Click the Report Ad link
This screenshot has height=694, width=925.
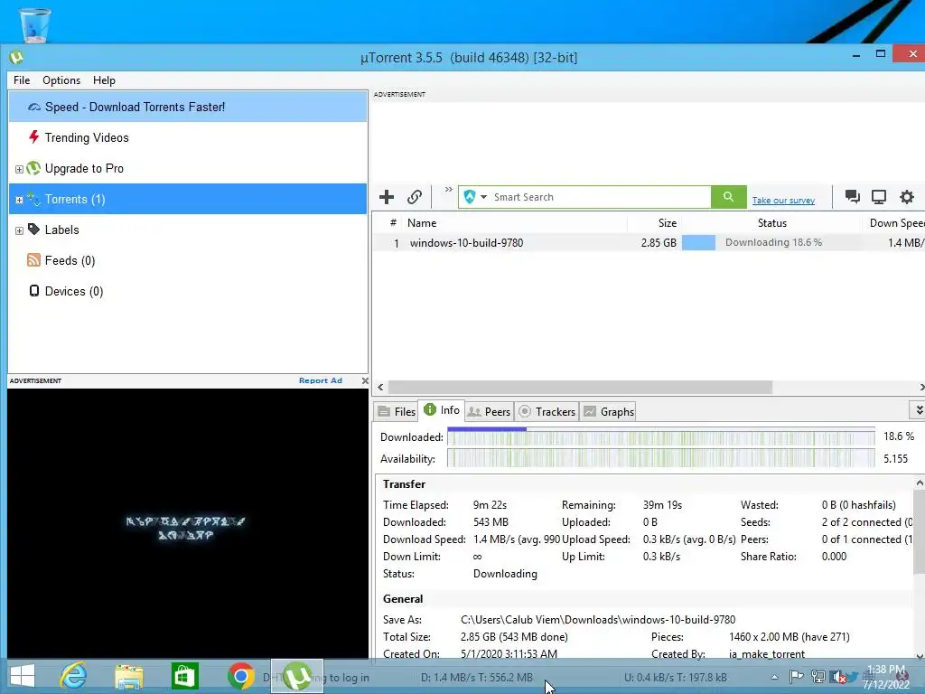321,380
